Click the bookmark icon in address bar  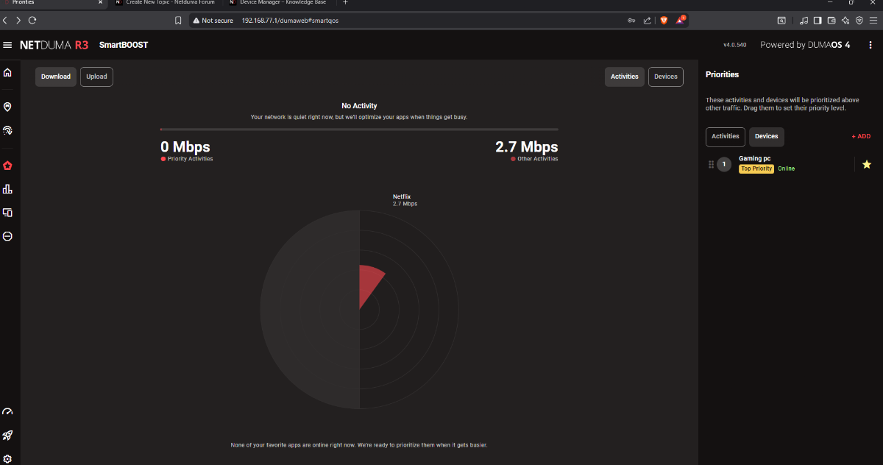178,21
